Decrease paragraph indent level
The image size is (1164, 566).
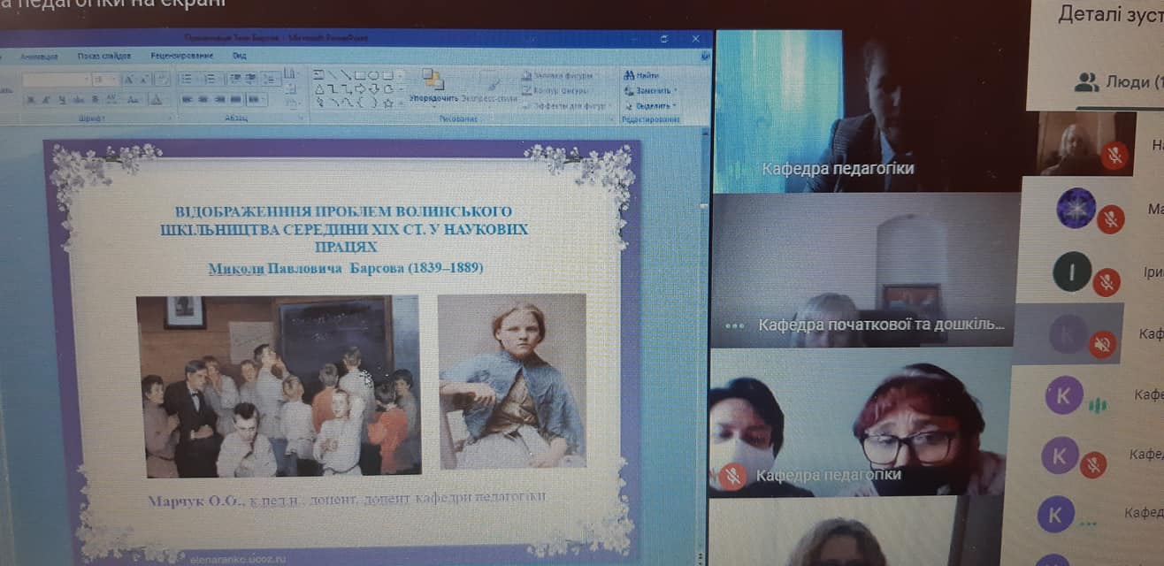click(236, 80)
